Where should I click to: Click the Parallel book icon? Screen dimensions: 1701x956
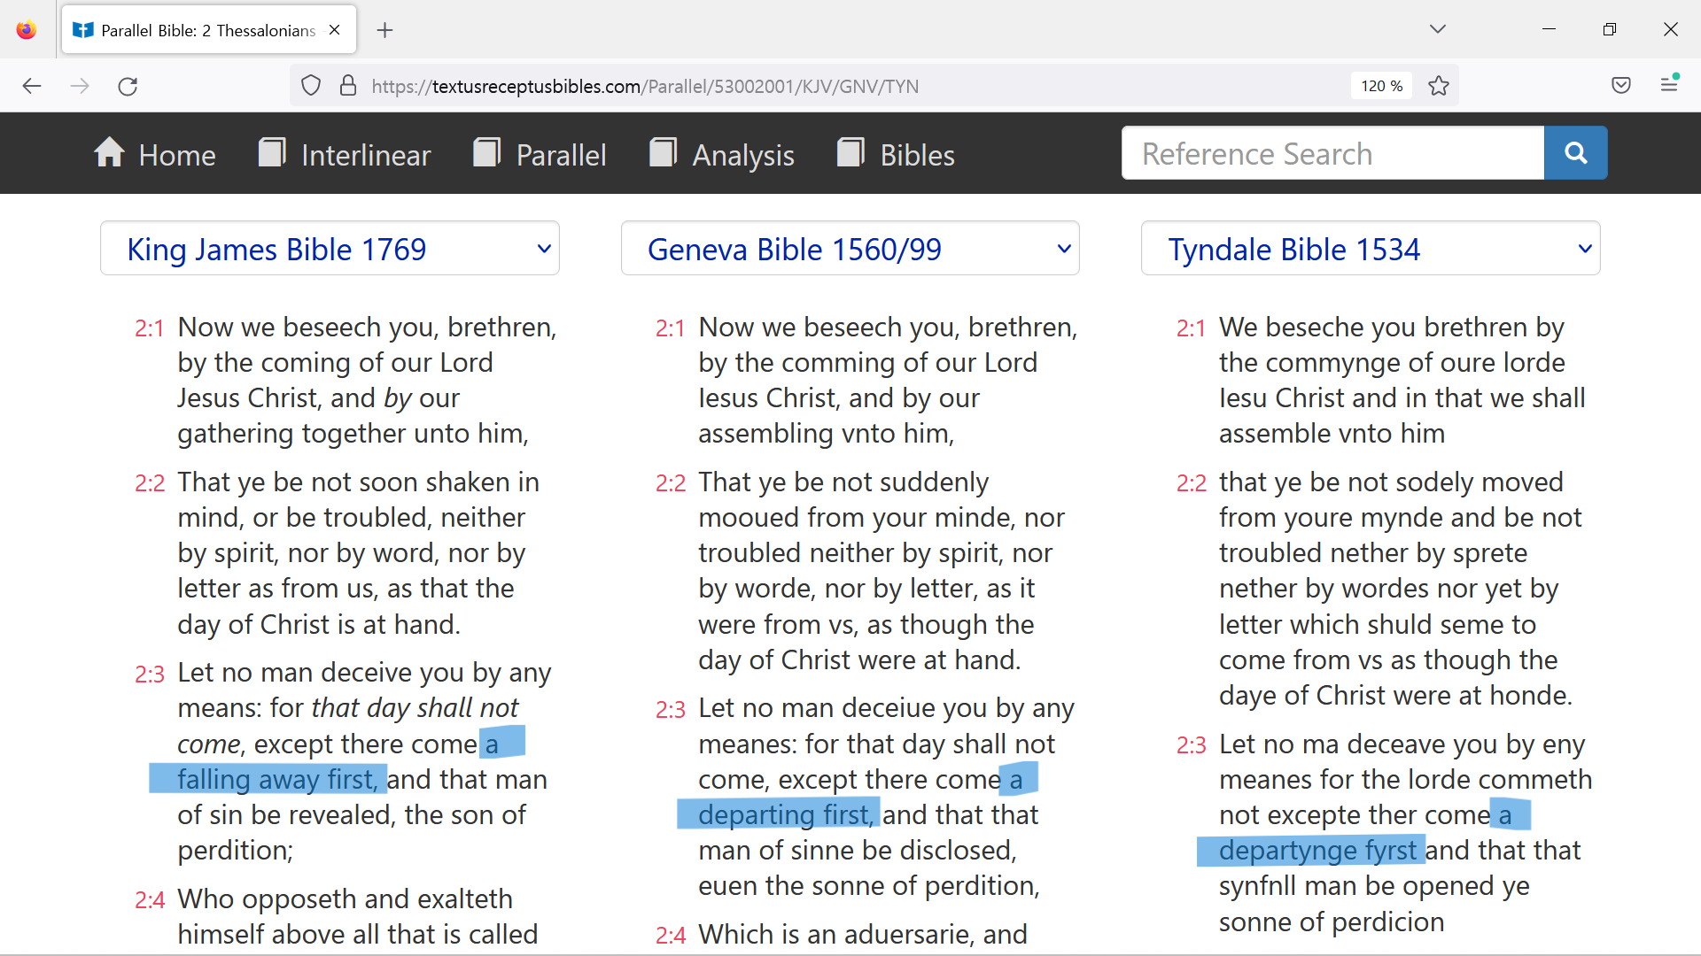(x=487, y=152)
